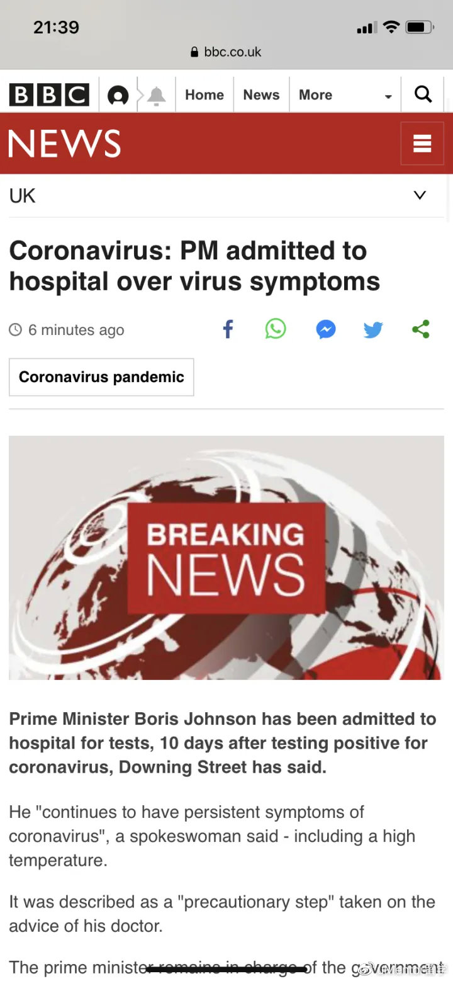Share article via WhatsApp
Viewport: 453px width, 981px height.
click(x=276, y=329)
